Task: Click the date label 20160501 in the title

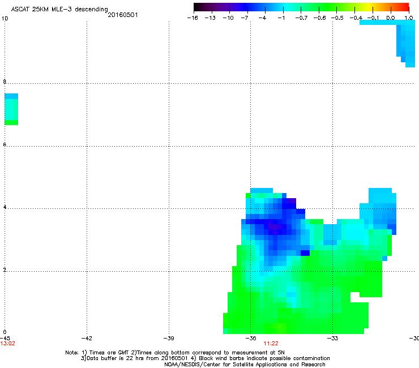Action: pos(123,15)
